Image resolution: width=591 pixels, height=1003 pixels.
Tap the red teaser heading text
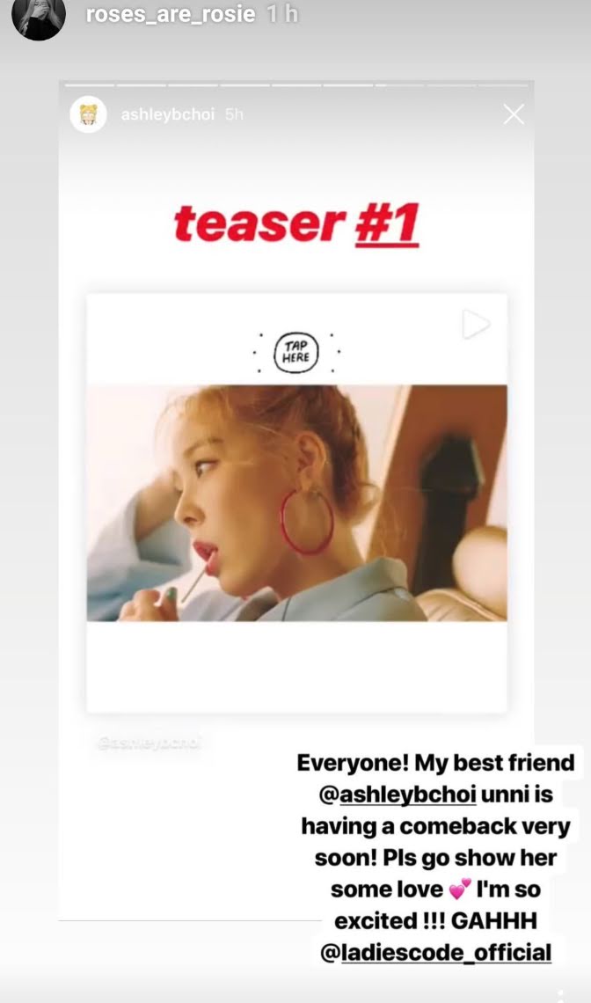coord(259,224)
